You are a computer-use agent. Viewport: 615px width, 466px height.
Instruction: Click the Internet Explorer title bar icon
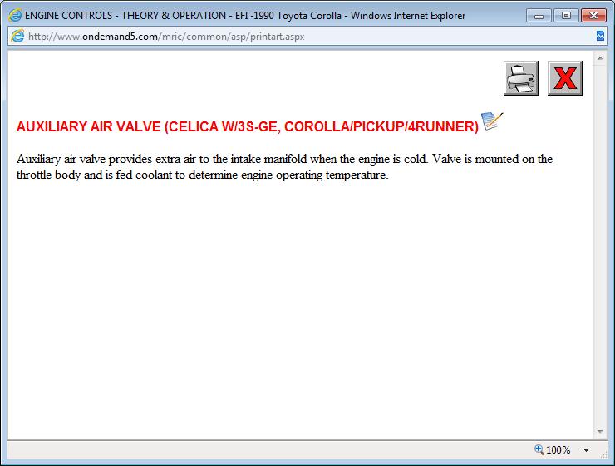15,15
